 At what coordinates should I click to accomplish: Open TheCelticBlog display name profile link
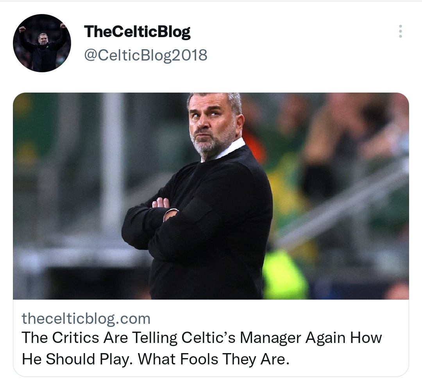[x=137, y=32]
